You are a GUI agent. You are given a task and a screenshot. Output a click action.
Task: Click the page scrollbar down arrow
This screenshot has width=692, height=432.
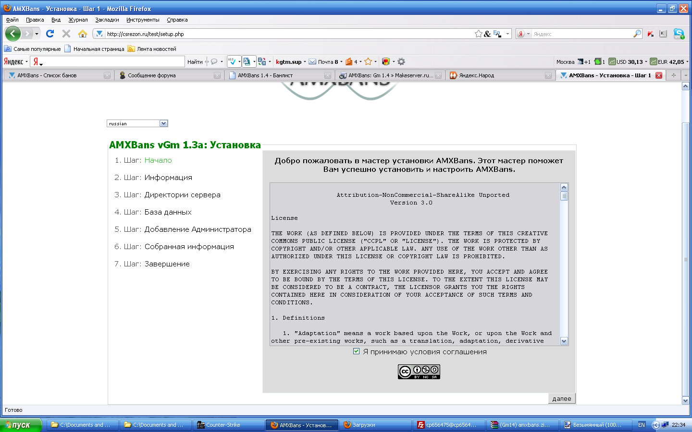pos(686,400)
